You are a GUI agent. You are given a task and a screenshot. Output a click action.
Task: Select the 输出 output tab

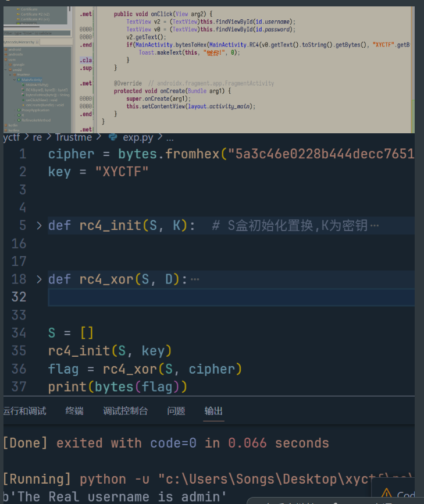(x=213, y=411)
